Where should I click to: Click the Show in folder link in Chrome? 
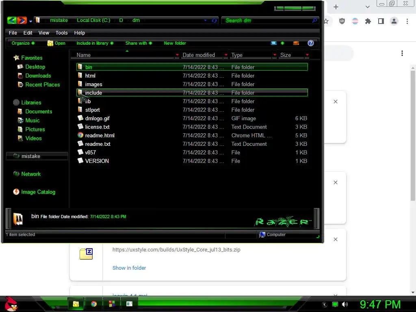click(129, 268)
